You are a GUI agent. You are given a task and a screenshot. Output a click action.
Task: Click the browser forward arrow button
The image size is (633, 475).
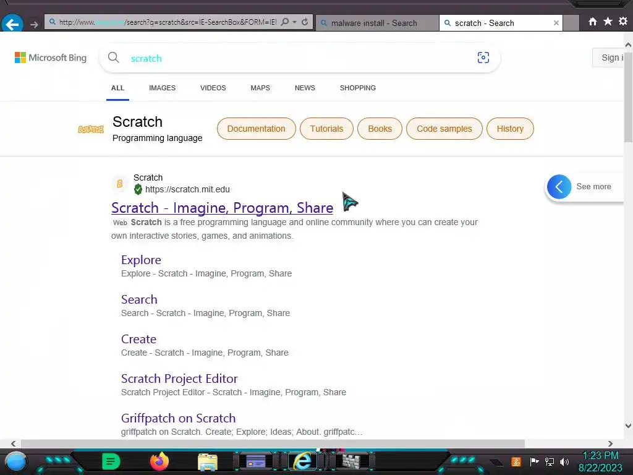pos(35,25)
